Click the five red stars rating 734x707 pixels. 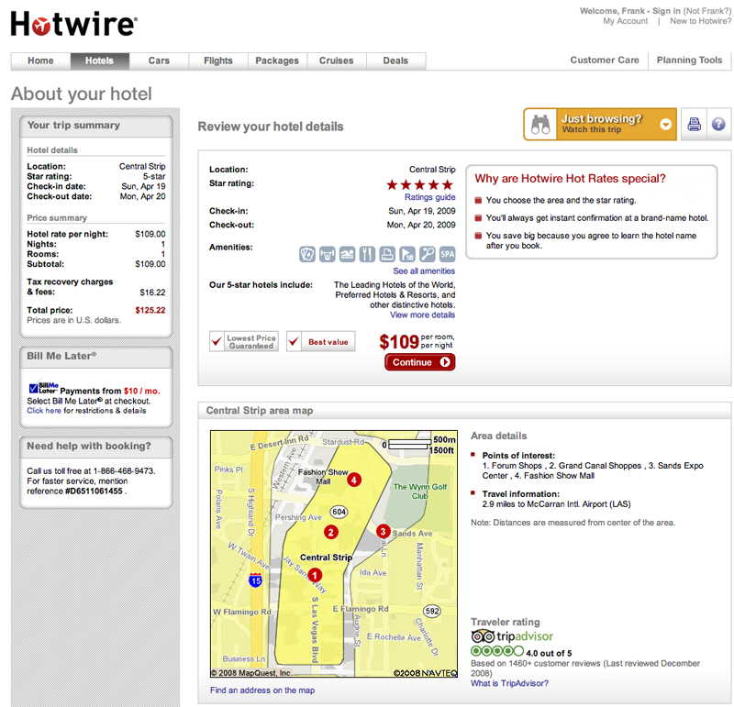coord(420,185)
